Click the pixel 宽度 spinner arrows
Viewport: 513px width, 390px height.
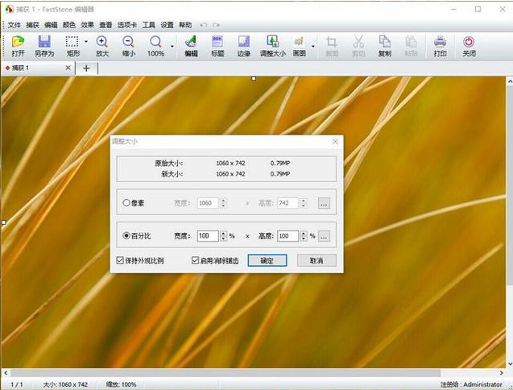point(223,203)
